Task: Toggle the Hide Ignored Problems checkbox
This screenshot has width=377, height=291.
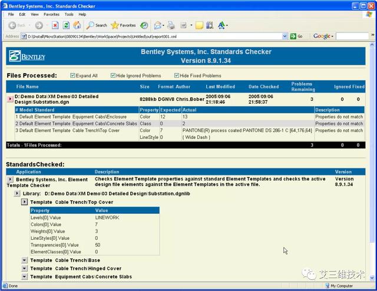Action: [x=113, y=75]
